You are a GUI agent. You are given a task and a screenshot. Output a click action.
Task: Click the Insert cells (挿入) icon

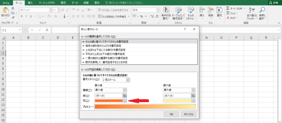coord(202,10)
